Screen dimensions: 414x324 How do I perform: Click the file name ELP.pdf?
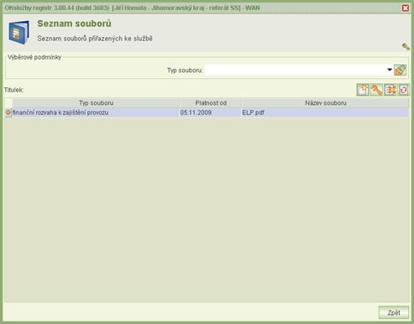(253, 112)
